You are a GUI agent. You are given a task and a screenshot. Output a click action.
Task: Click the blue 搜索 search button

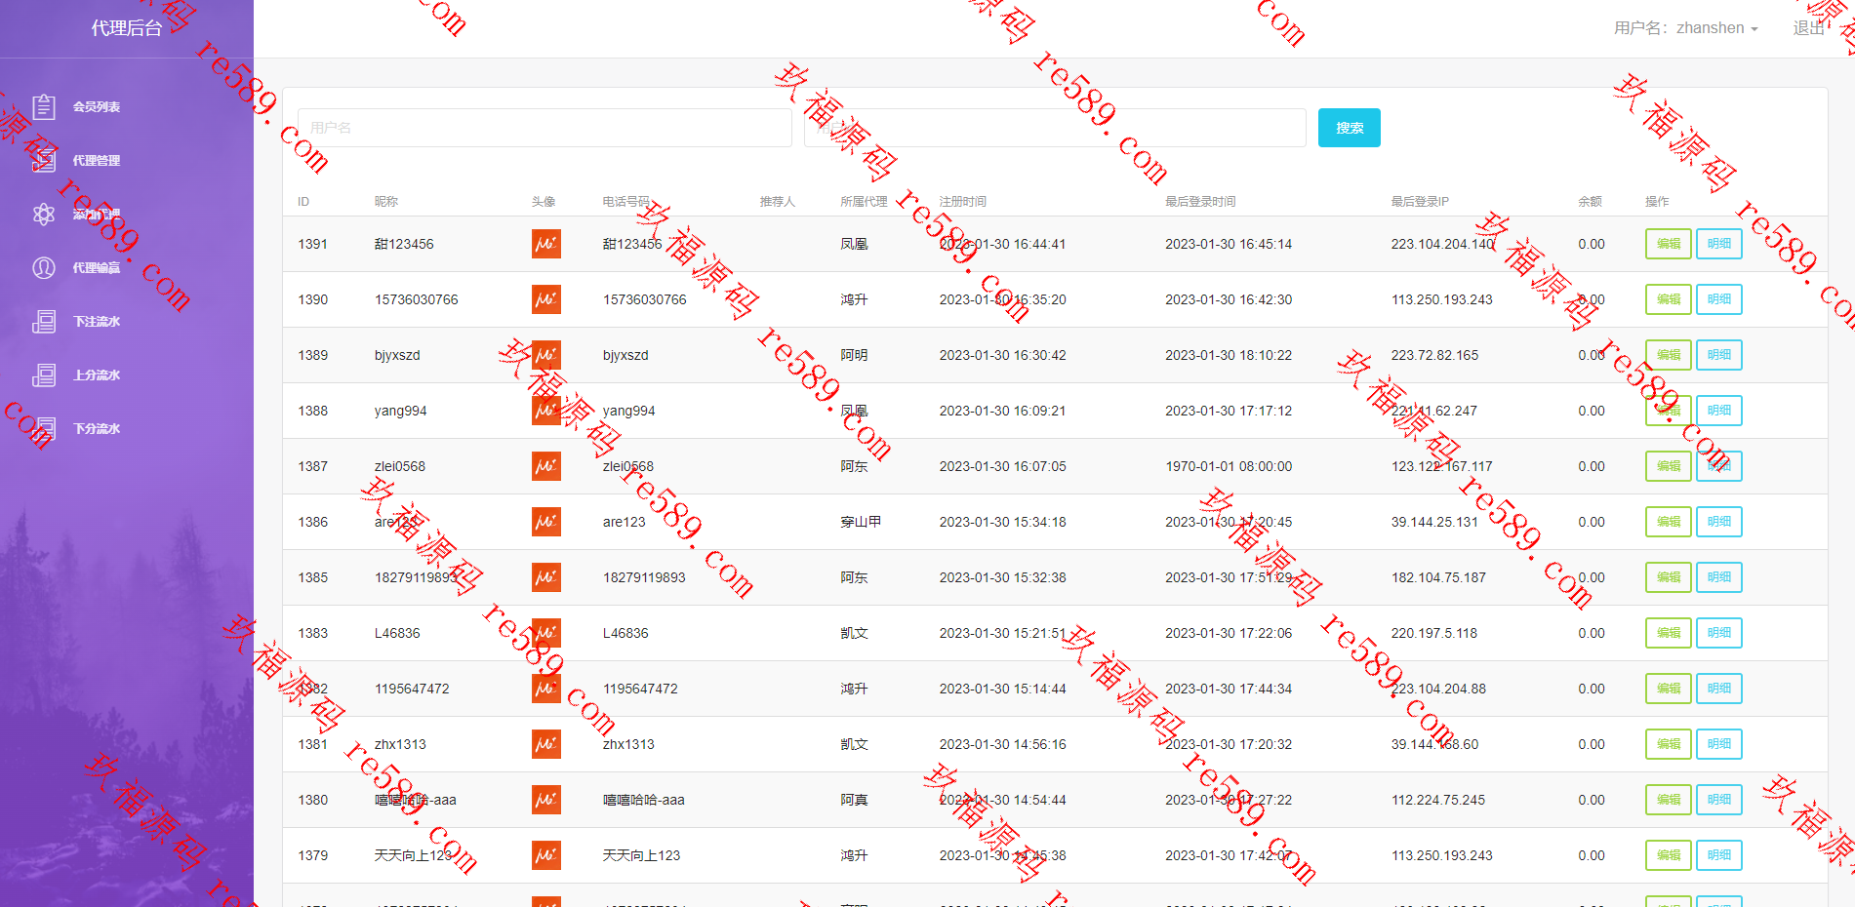click(1350, 128)
